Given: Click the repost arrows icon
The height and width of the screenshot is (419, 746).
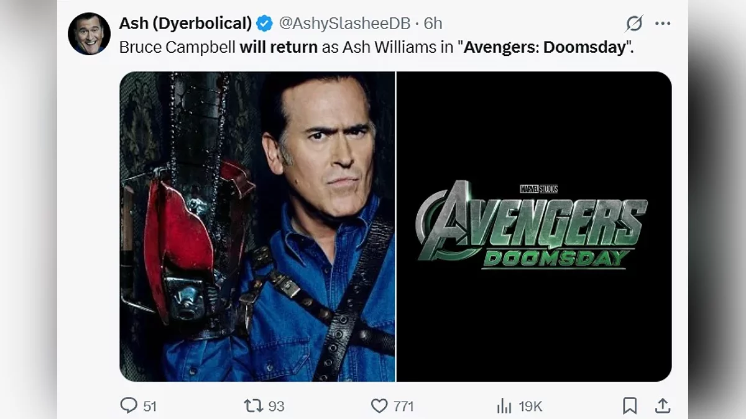Looking at the screenshot, I should [253, 406].
